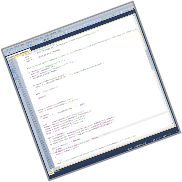This screenshot has width=182, height=182.
Task: Open the Refactor menu
Action: coord(29,42)
